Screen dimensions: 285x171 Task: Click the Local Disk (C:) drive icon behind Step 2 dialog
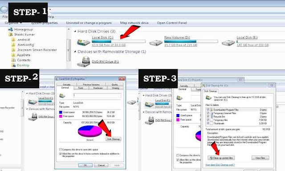[x=33, y=102]
